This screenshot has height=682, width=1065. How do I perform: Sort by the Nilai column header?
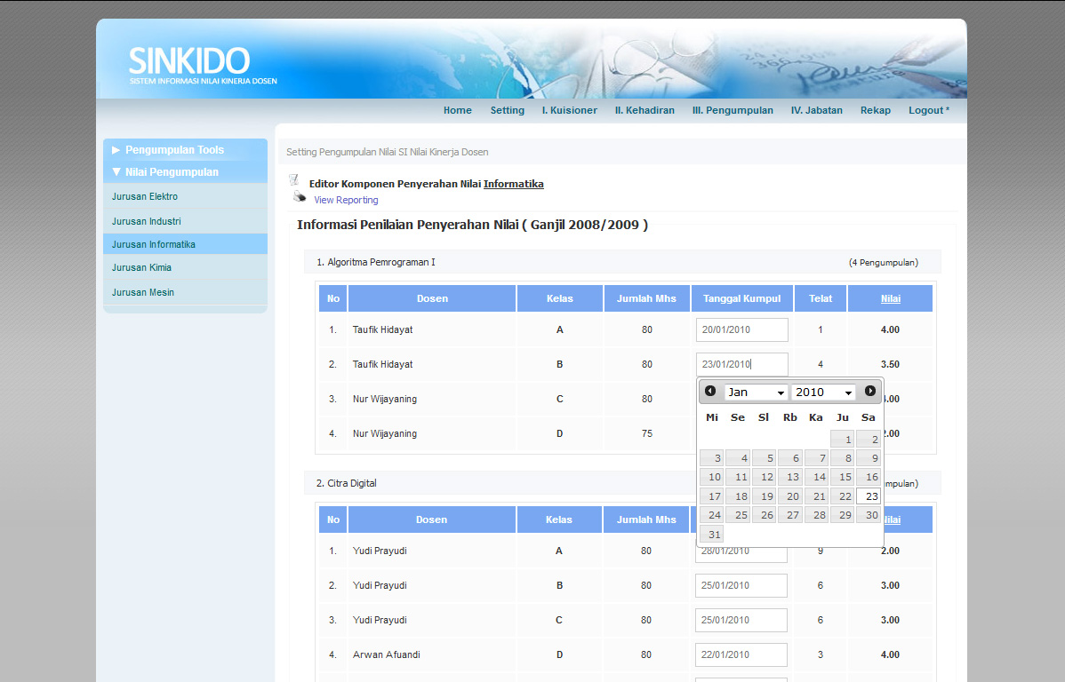(x=890, y=299)
